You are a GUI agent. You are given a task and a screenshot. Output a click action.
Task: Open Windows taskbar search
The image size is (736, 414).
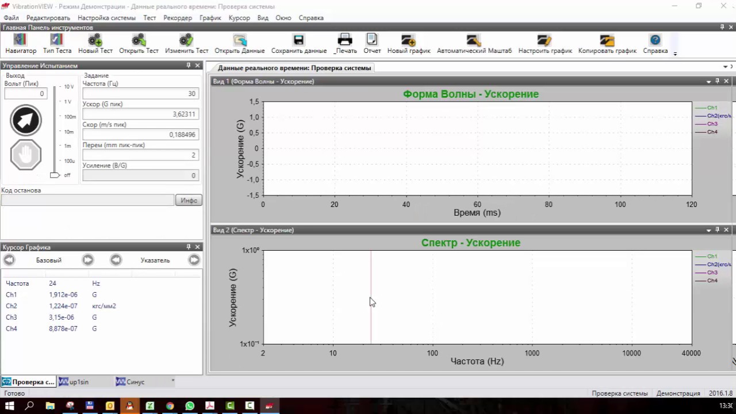pos(29,406)
